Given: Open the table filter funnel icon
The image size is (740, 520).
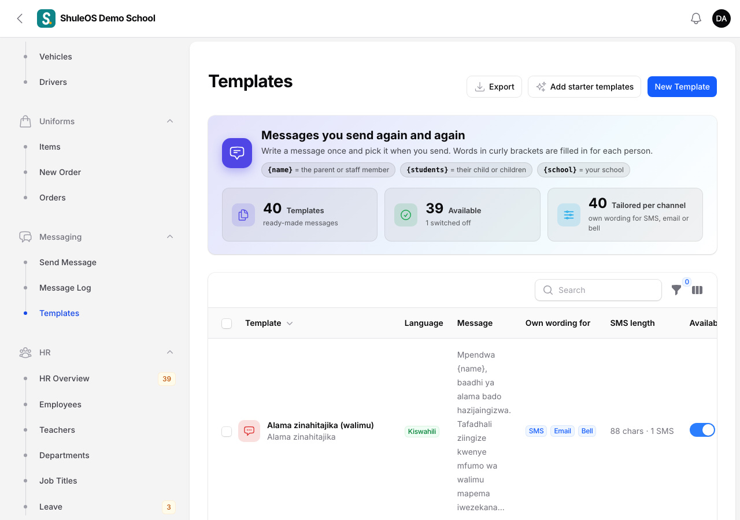Looking at the screenshot, I should [676, 290].
